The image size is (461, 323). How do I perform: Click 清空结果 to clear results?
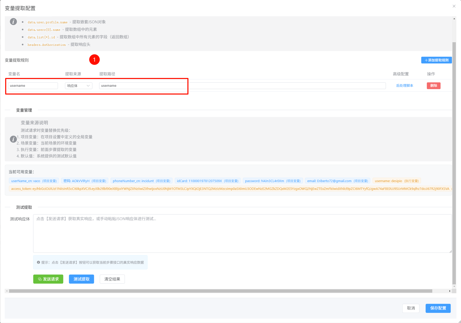[x=112, y=279]
